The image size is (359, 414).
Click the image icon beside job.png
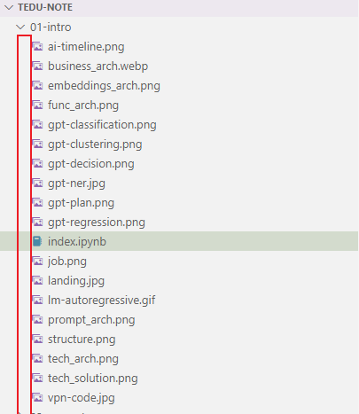click(x=37, y=262)
